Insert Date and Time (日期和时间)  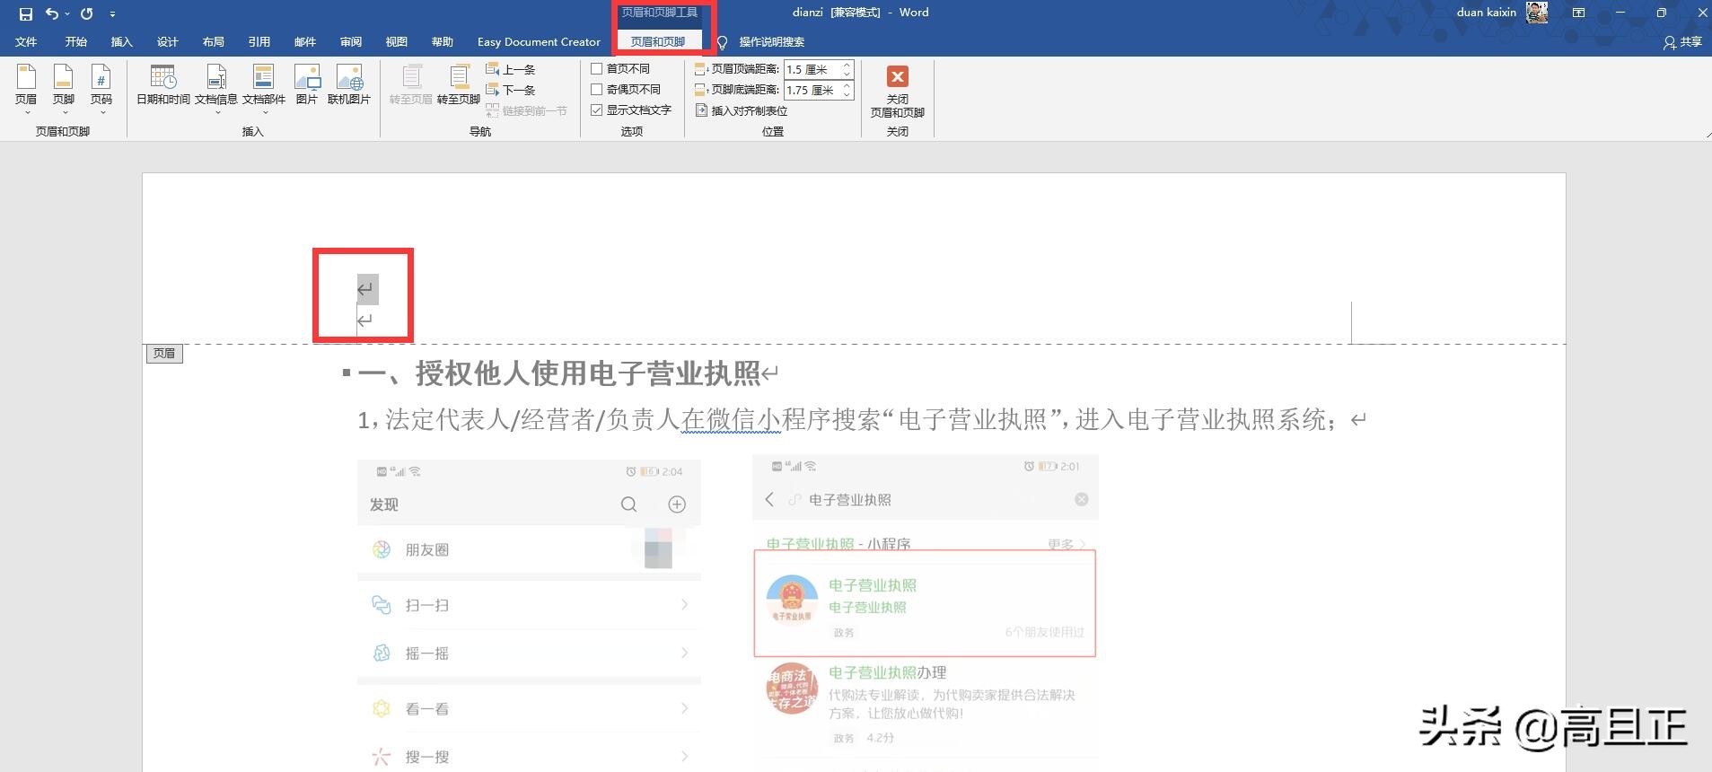[x=163, y=85]
